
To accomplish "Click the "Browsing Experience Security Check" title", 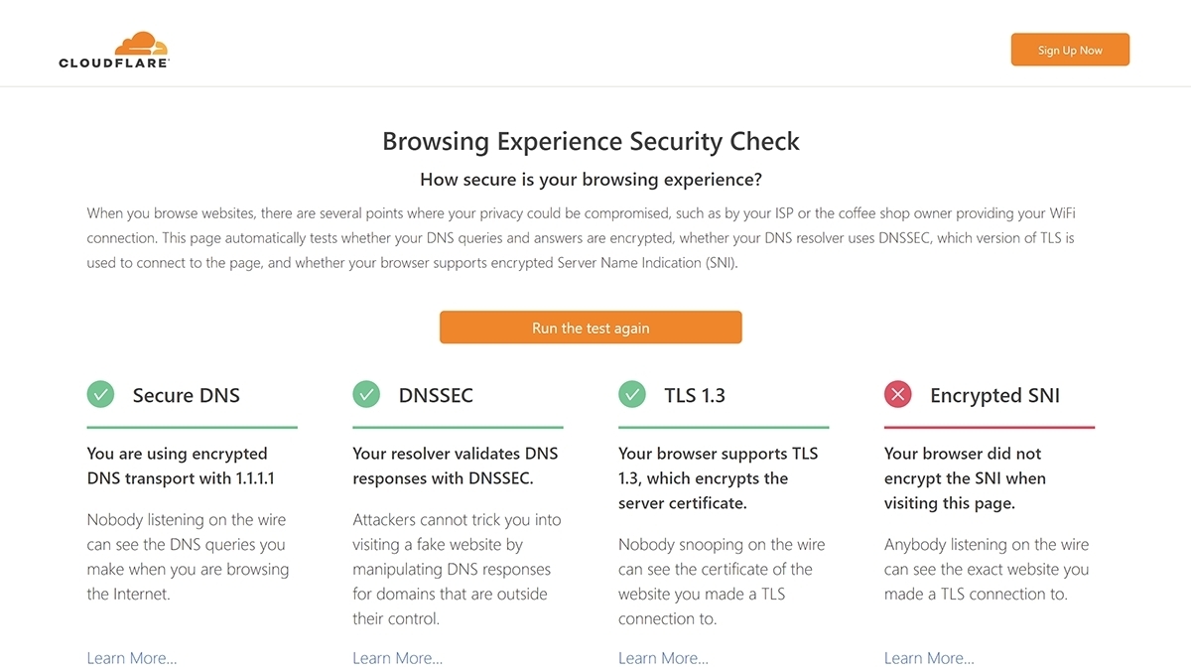I will coord(591,141).
